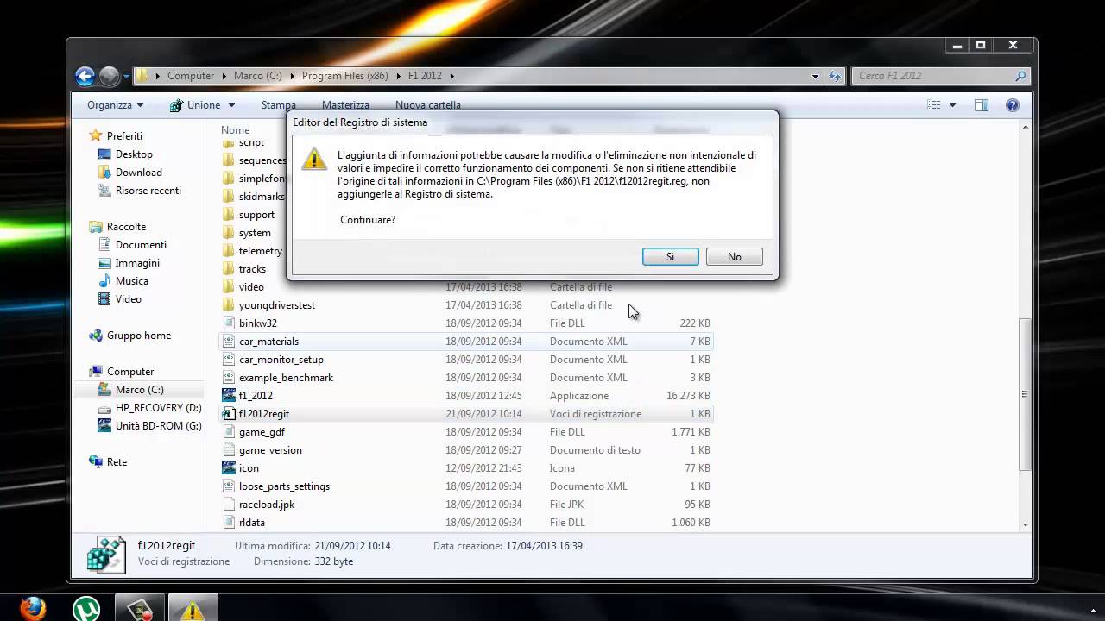Open Immagini library

(x=137, y=263)
